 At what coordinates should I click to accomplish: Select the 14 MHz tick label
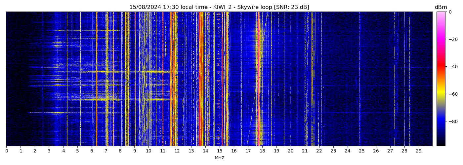tap(205, 151)
